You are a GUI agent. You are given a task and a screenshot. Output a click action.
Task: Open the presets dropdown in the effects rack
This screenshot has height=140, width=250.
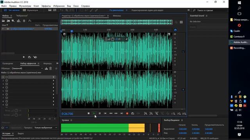(27, 68)
